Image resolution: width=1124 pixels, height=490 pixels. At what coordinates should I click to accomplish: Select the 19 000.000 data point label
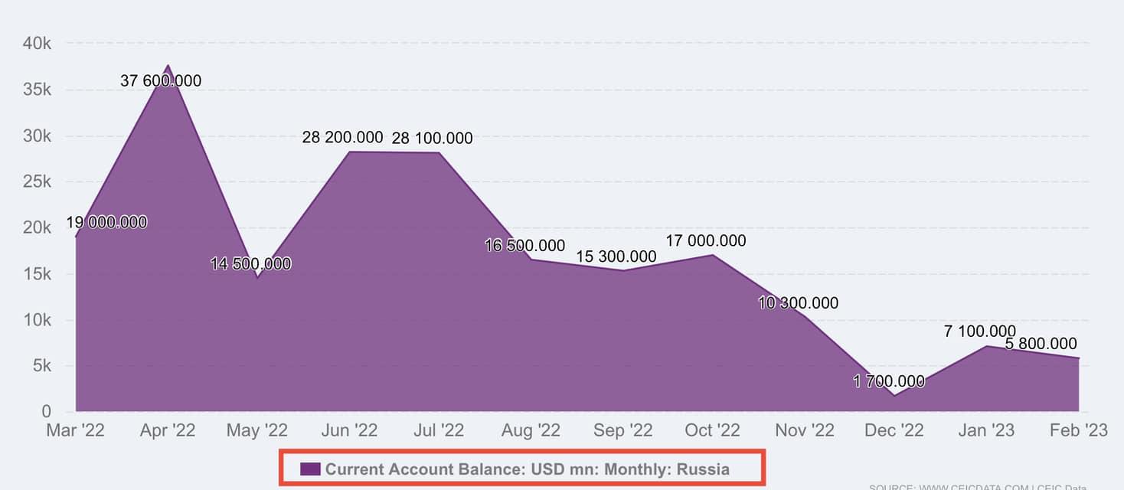click(106, 223)
